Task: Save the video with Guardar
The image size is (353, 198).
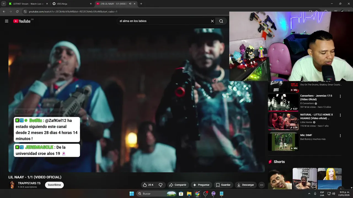Action: coord(223,185)
